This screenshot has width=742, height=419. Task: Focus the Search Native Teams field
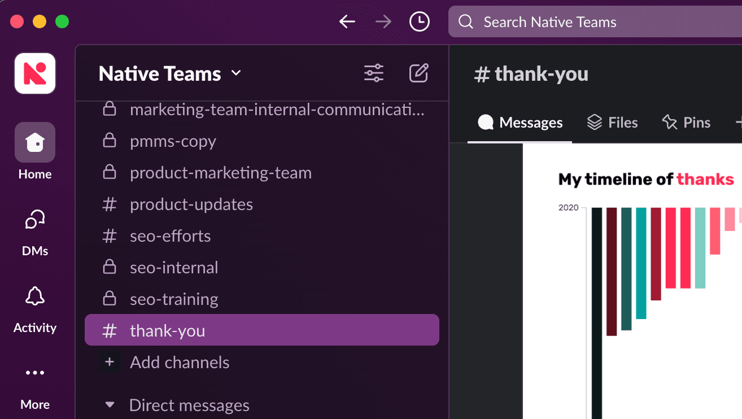tap(595, 22)
